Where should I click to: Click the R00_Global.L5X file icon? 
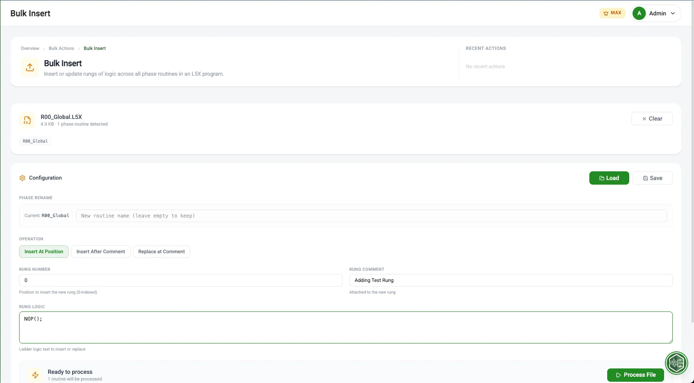(x=27, y=120)
